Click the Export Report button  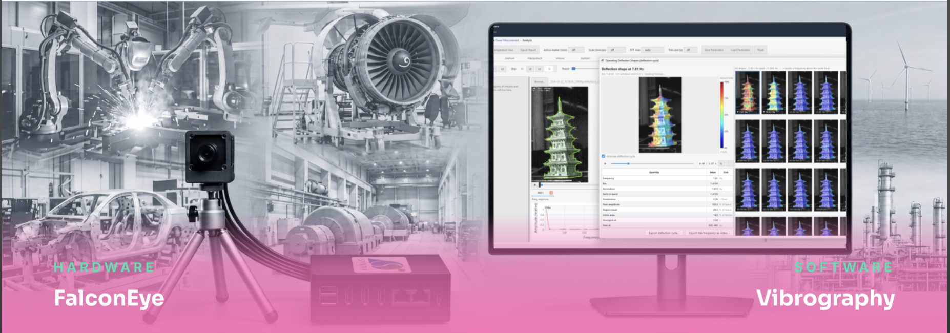coord(528,50)
